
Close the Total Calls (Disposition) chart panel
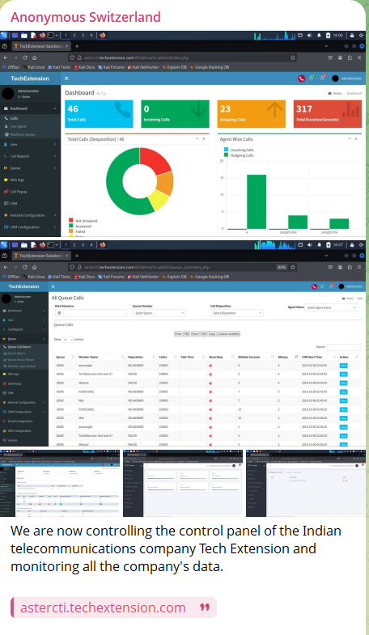(204, 139)
